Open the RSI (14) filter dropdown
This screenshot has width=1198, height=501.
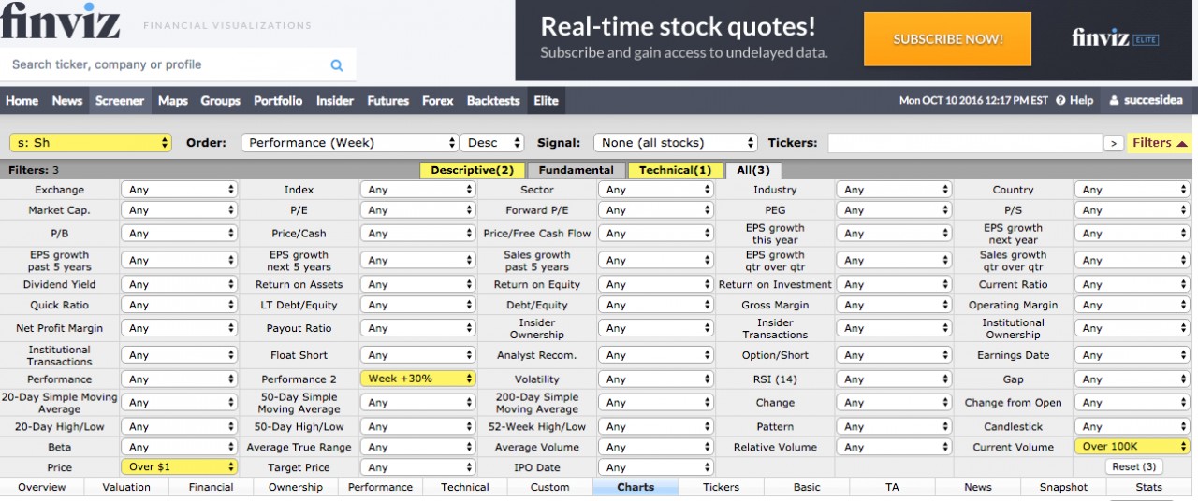(x=894, y=379)
